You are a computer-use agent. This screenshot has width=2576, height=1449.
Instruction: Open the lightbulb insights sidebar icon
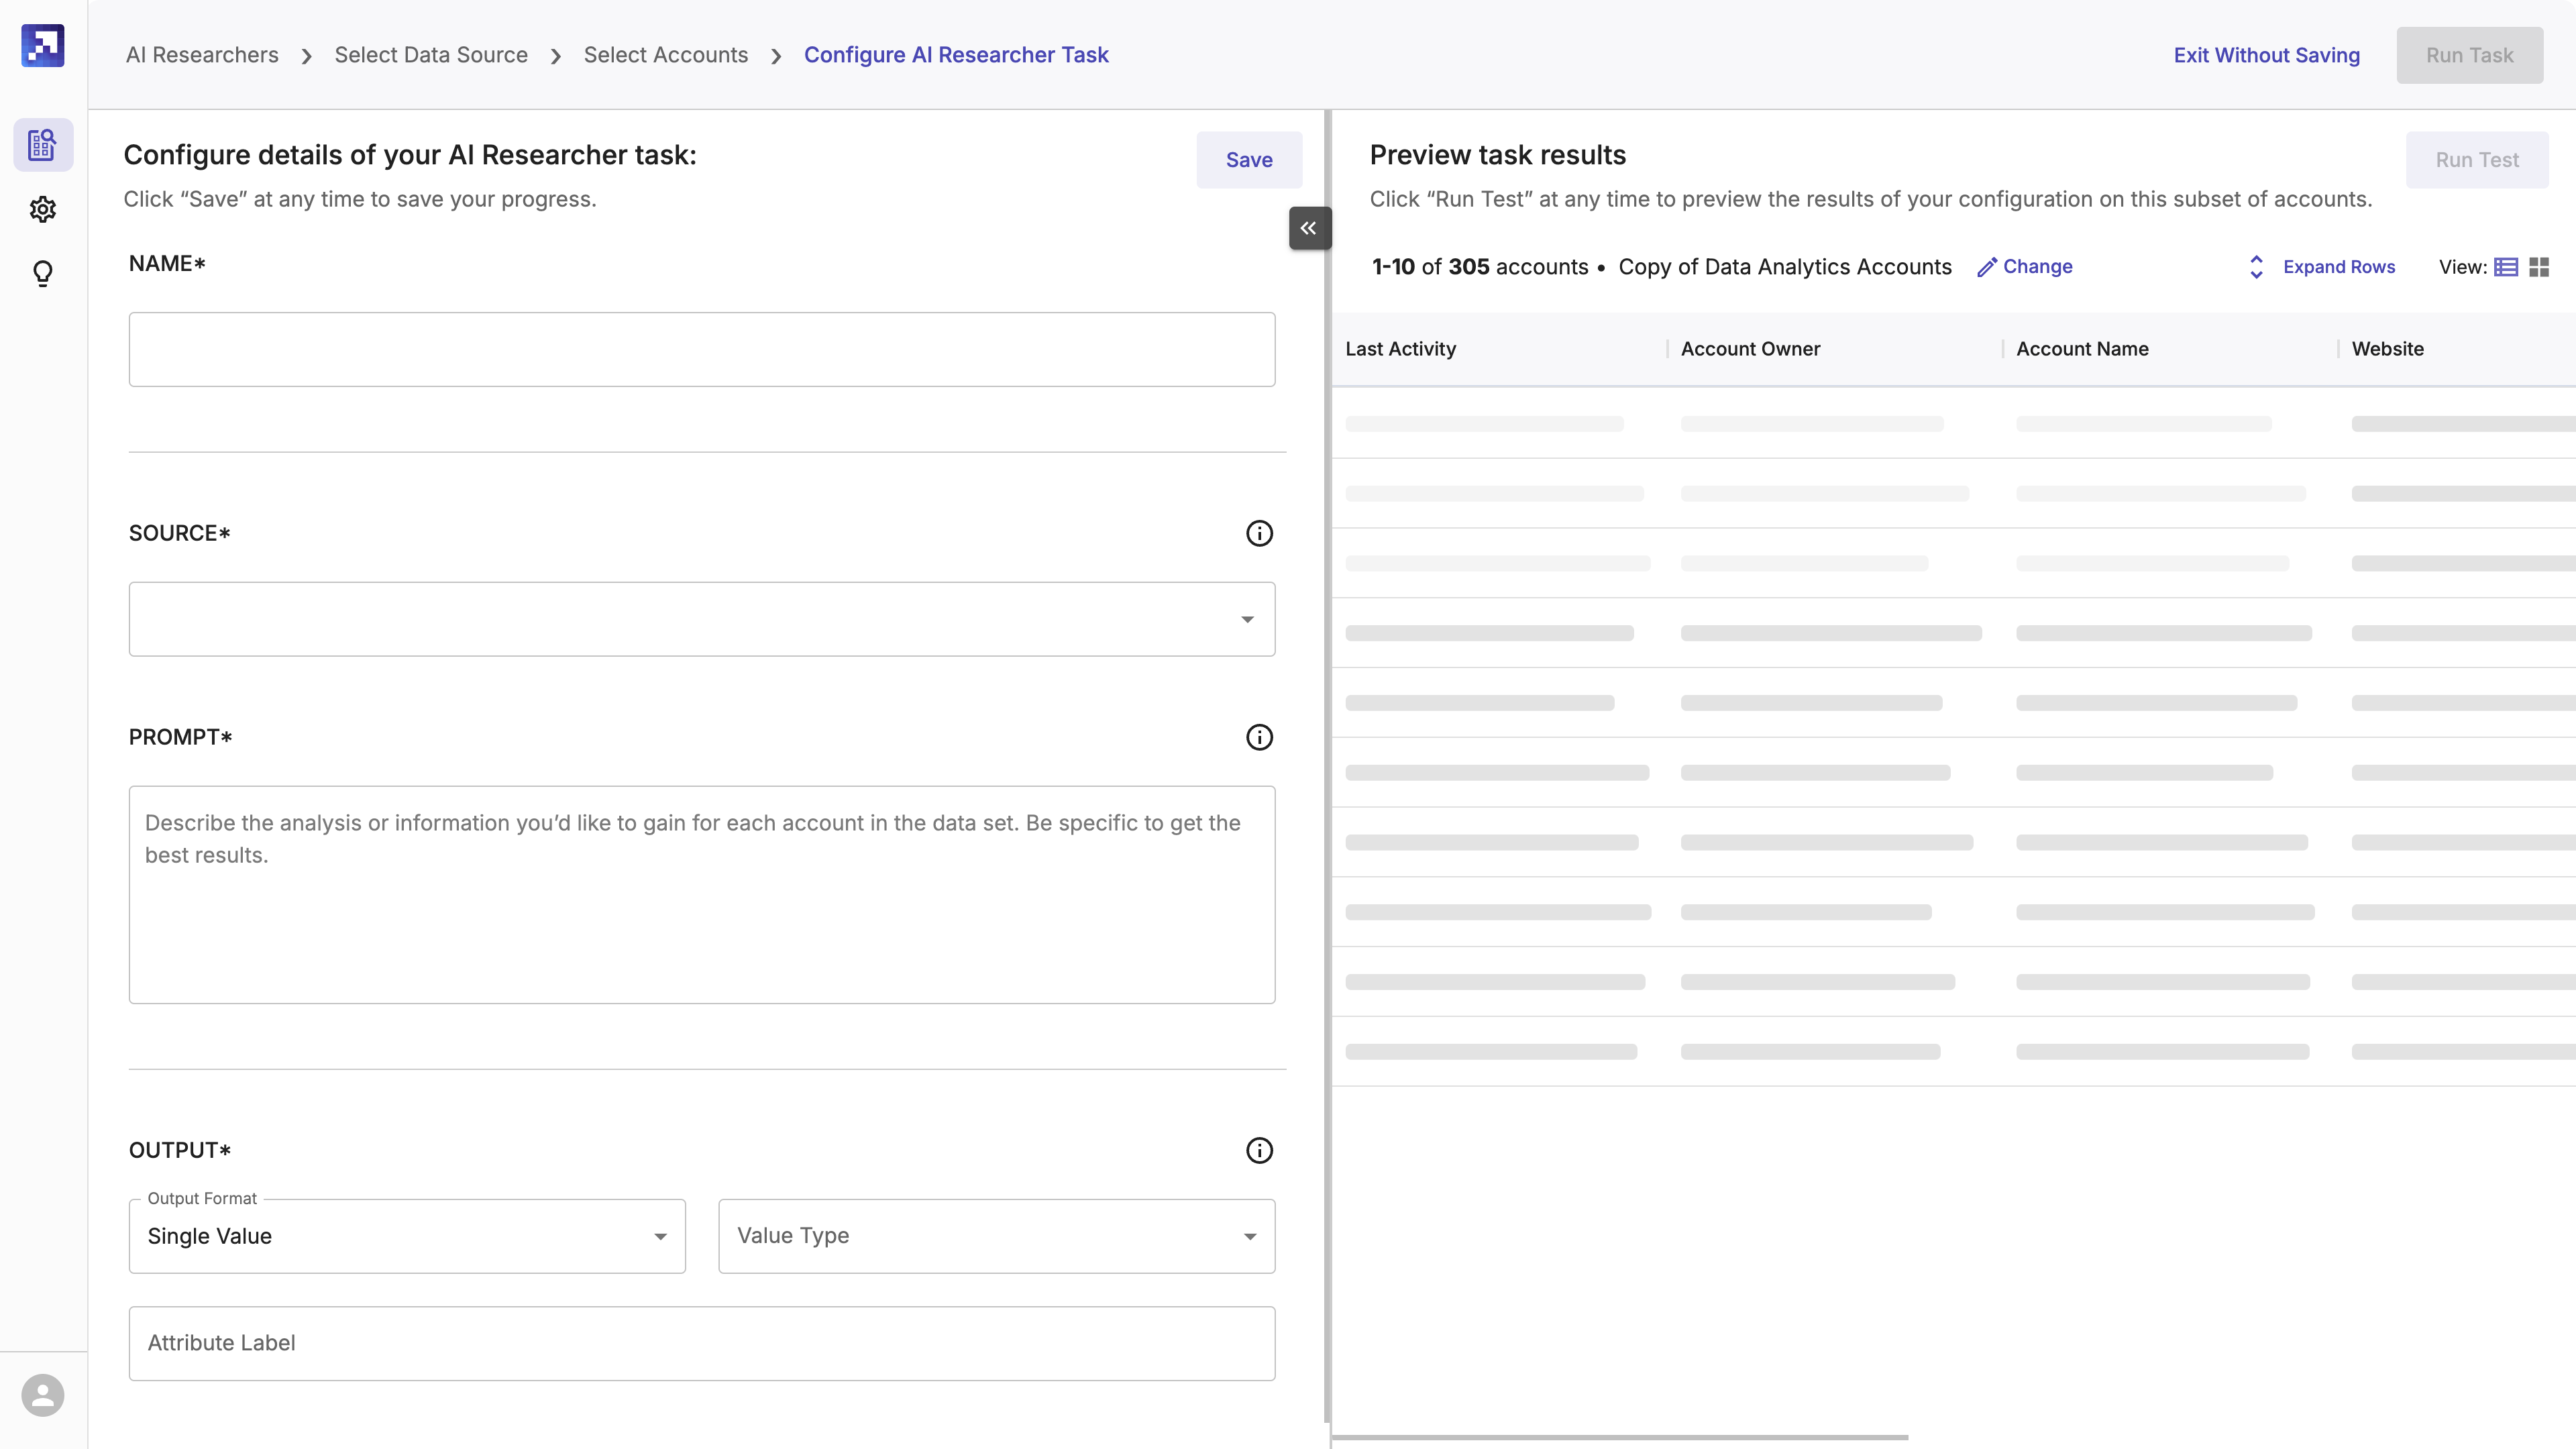pos(43,273)
